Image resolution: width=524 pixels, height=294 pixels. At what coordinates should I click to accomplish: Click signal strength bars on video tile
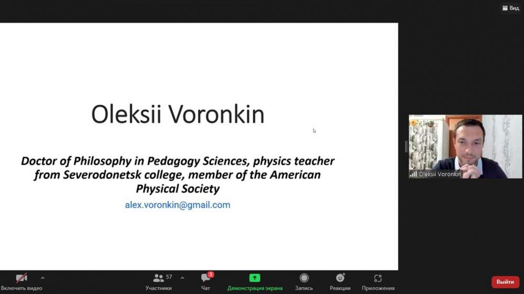(x=413, y=174)
